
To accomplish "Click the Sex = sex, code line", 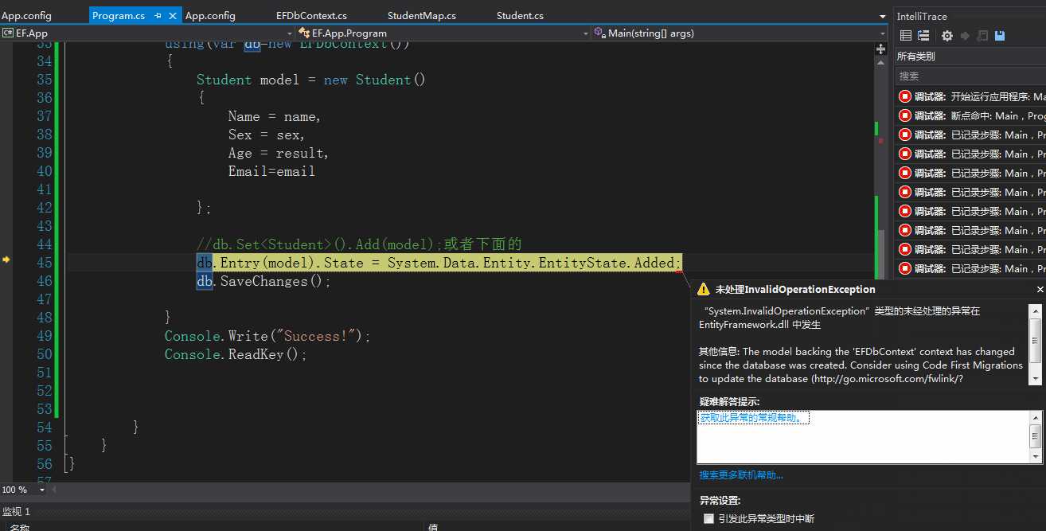I will click(267, 135).
